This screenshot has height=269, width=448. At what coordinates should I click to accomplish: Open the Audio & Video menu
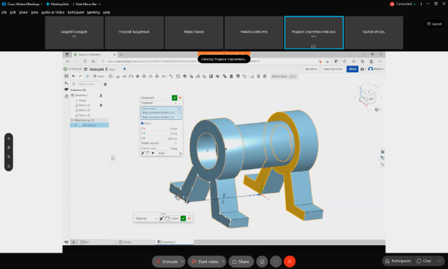pyautogui.click(x=53, y=12)
